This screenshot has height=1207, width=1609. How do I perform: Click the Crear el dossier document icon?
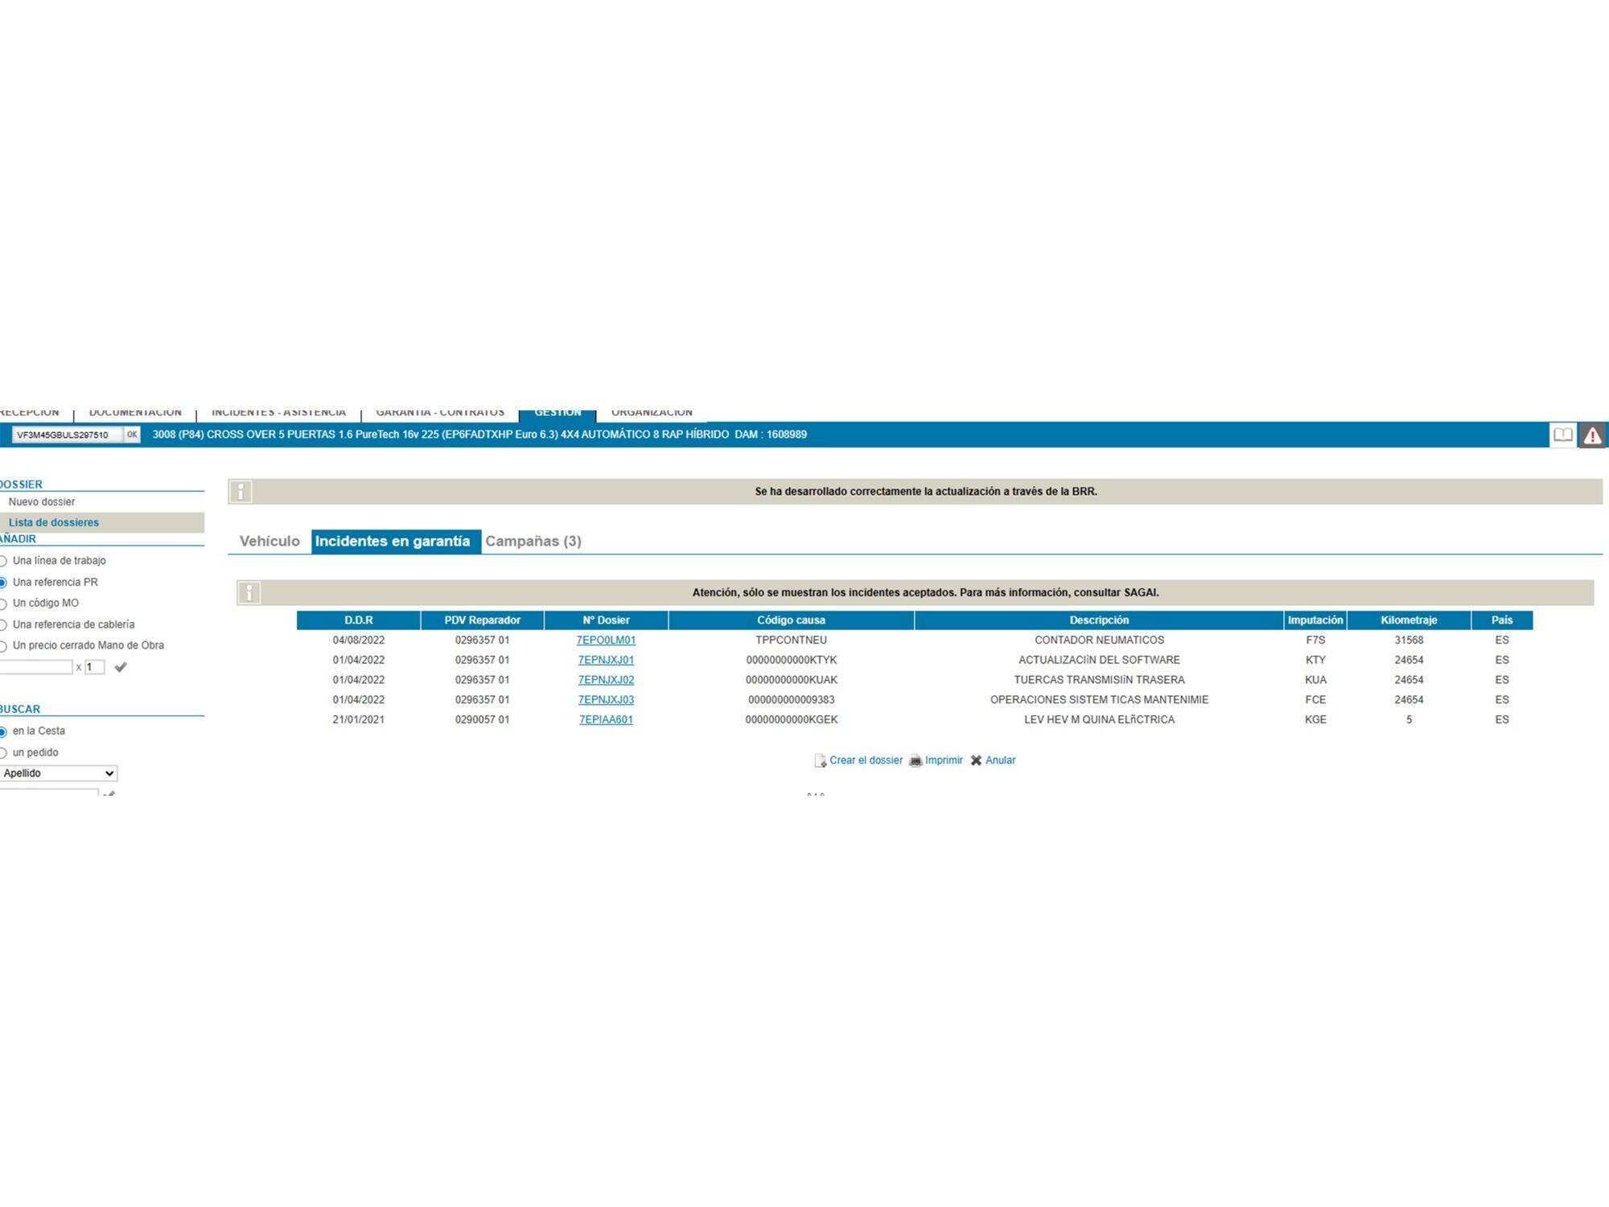point(820,760)
